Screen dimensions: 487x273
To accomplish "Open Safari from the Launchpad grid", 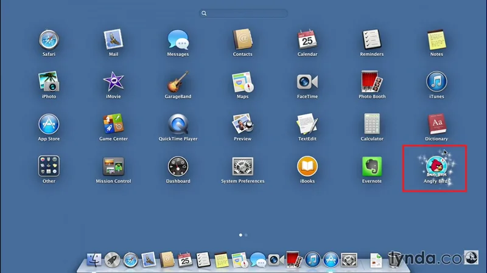I will [x=49, y=40].
